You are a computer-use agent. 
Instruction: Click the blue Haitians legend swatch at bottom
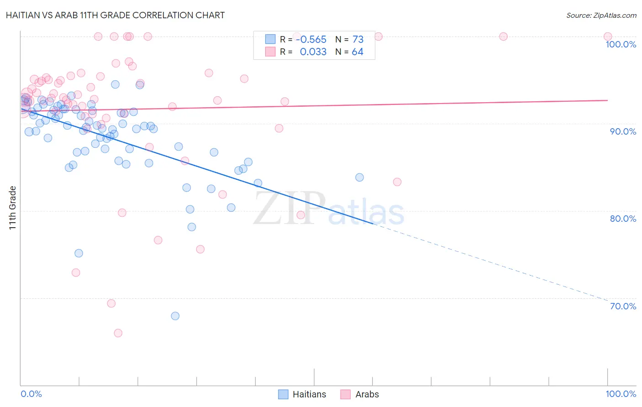coord(283,394)
